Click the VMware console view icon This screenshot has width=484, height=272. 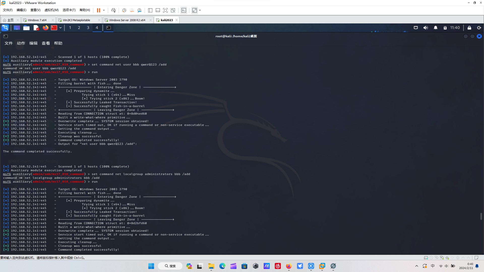click(x=184, y=10)
